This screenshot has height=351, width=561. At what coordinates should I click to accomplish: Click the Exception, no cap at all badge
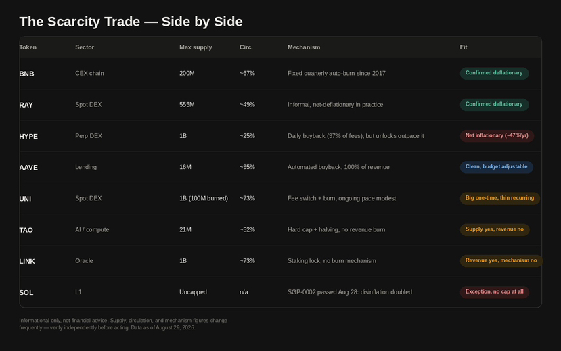[495, 291]
